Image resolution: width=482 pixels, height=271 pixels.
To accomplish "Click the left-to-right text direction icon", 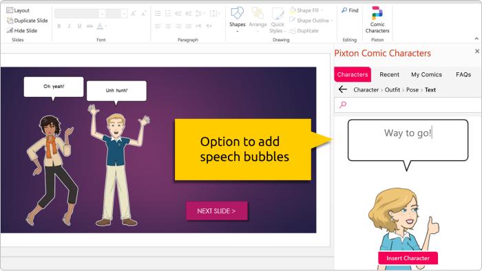I will click(198, 26).
